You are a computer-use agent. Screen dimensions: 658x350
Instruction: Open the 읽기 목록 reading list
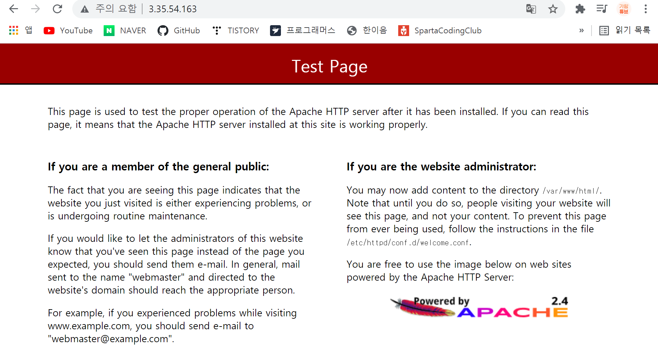click(625, 31)
